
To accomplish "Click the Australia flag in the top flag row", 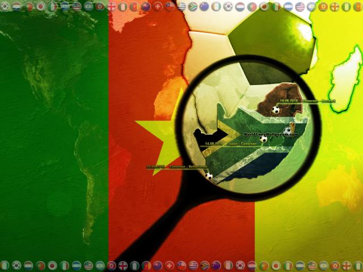I will coord(146,6).
